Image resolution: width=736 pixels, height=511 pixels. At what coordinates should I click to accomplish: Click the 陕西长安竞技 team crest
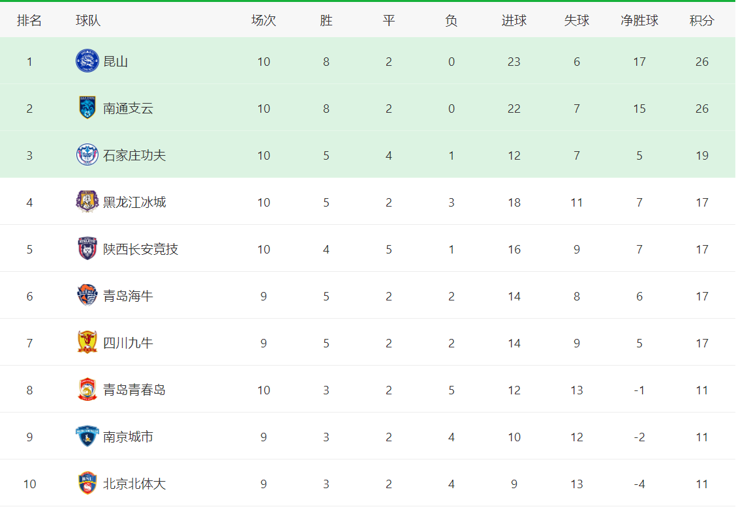pos(87,249)
